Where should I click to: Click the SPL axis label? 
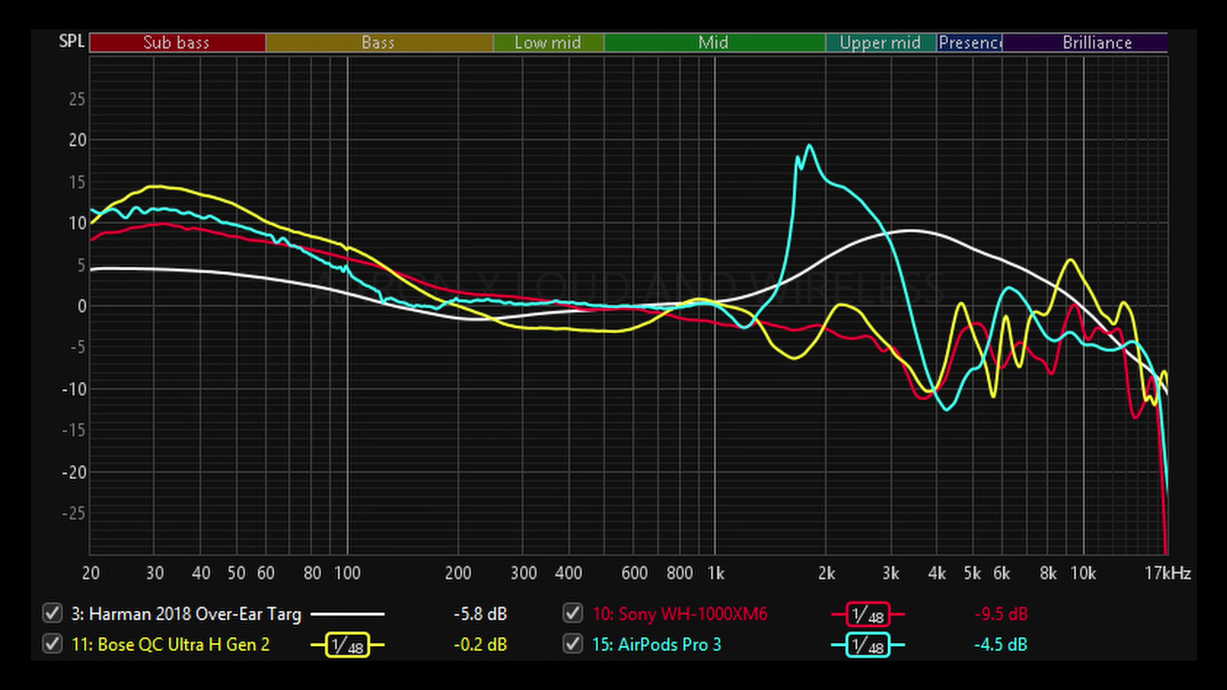click(72, 42)
